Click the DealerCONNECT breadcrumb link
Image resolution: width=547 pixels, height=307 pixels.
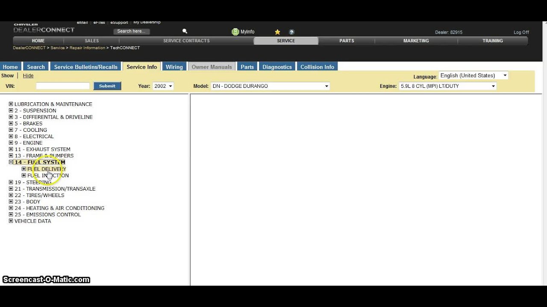tap(29, 48)
